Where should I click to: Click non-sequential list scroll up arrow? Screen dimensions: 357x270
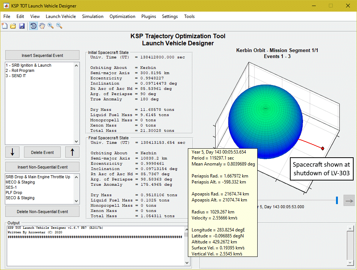(76, 177)
